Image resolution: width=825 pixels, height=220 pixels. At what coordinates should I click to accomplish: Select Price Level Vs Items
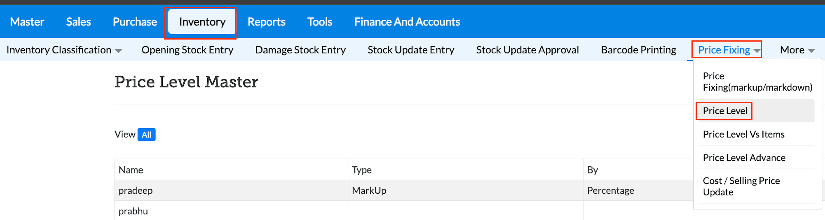tap(743, 134)
